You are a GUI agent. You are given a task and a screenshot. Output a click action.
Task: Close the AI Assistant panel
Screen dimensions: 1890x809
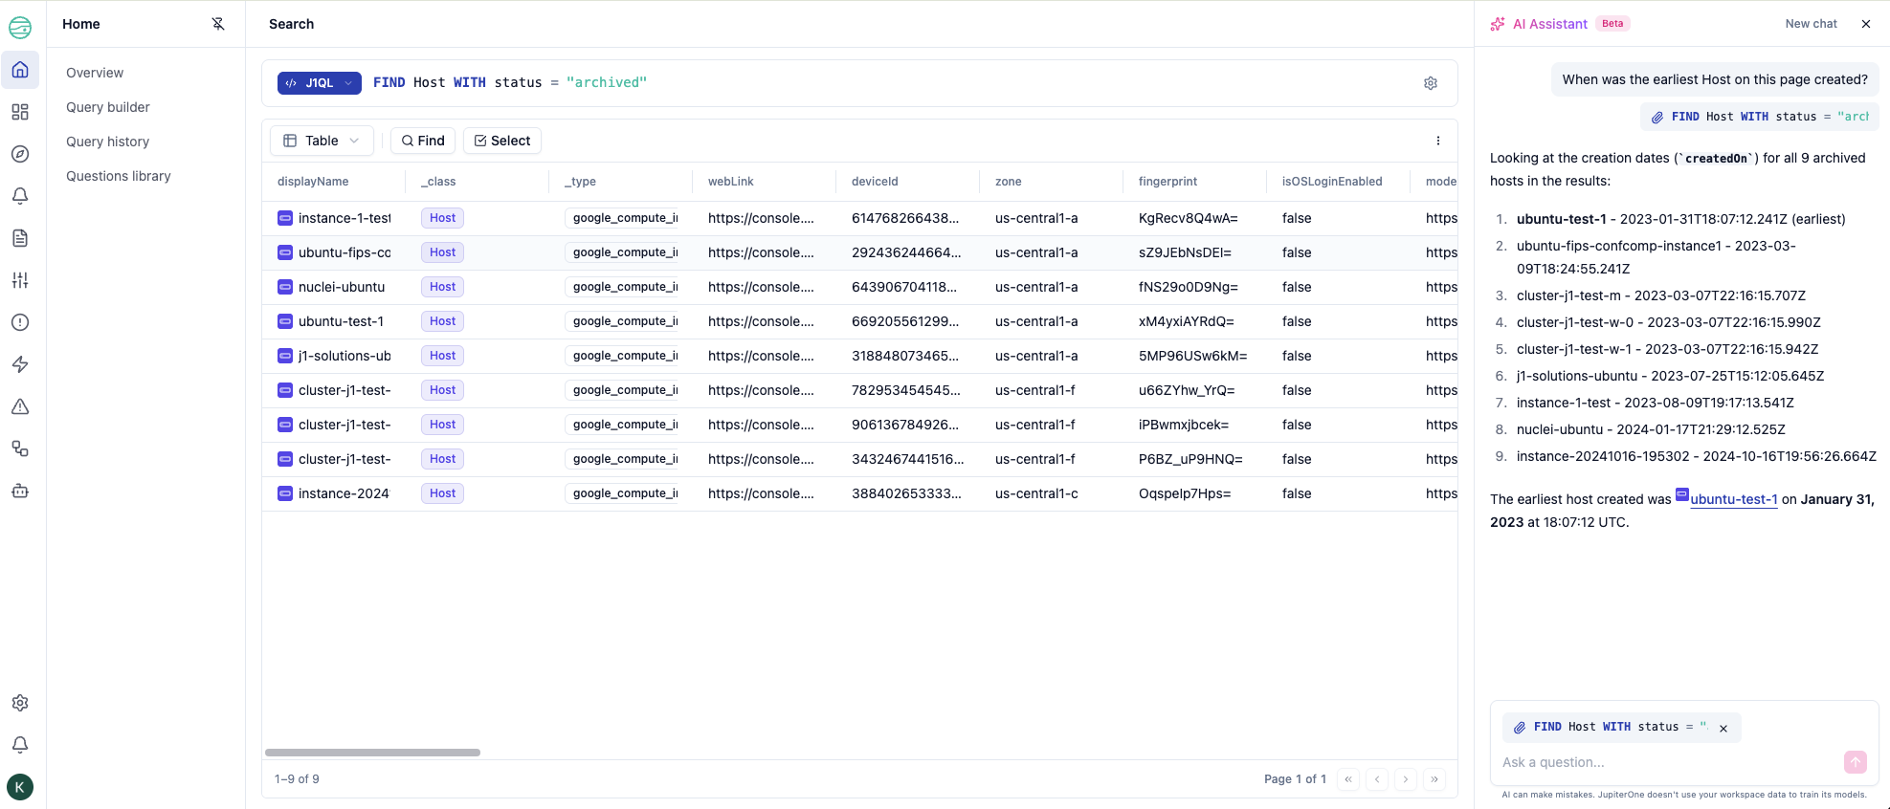[1866, 24]
